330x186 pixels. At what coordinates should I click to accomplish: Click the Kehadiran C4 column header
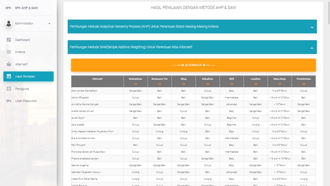click(208, 81)
